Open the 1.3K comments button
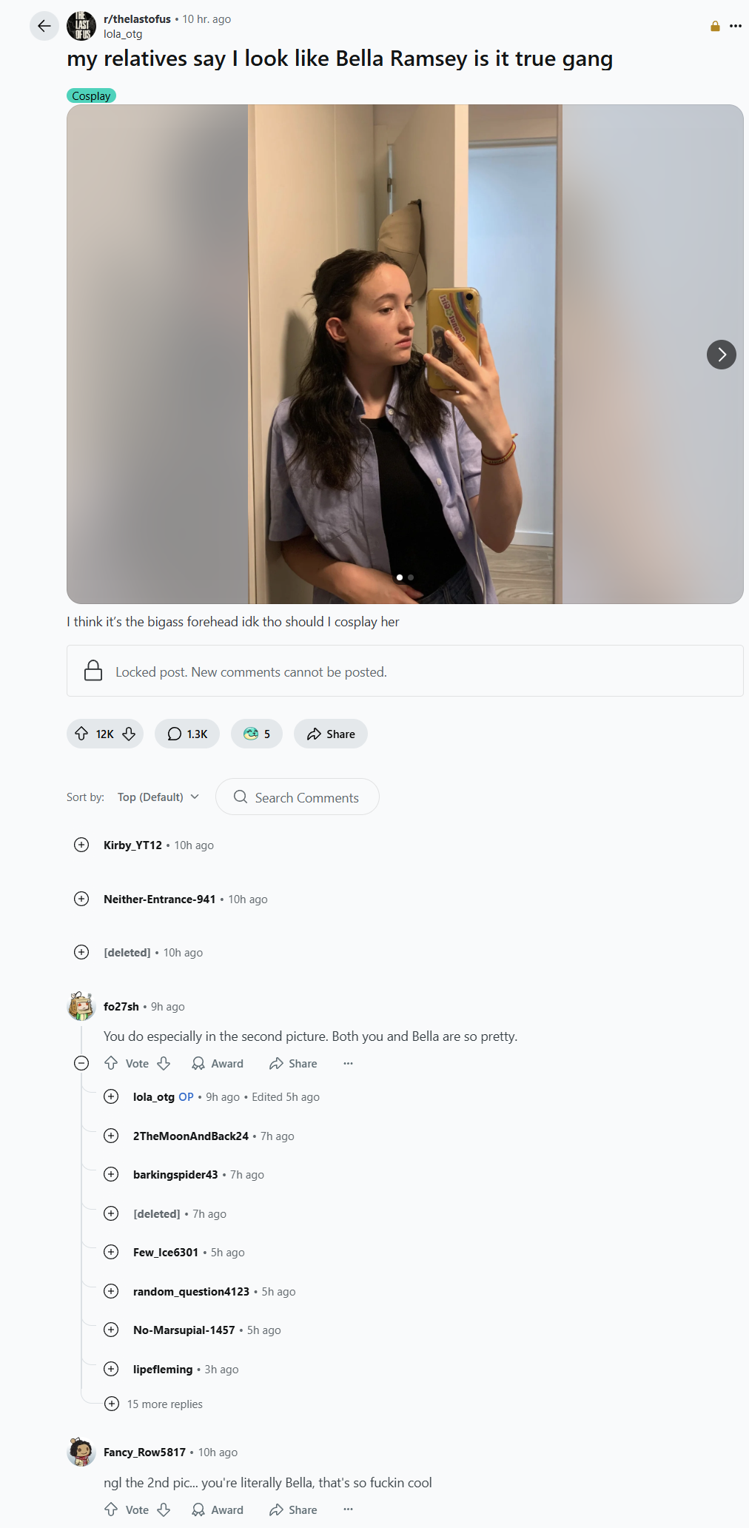This screenshot has width=749, height=1528. pos(187,734)
